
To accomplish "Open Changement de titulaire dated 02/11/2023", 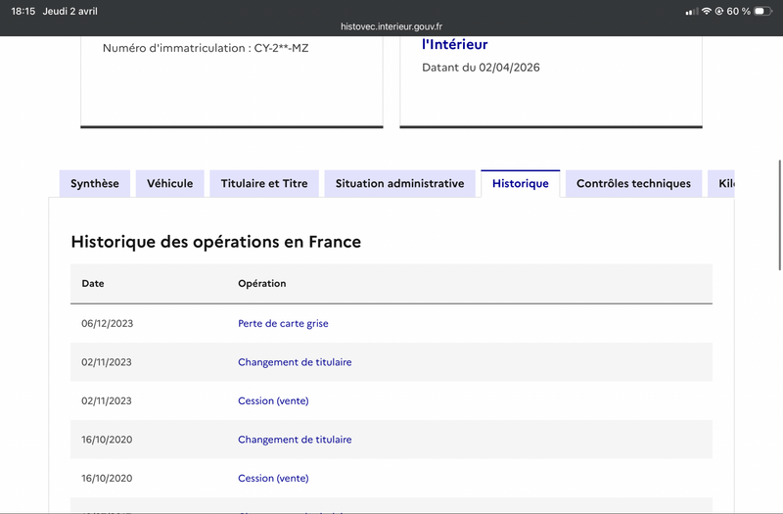I will click(295, 362).
